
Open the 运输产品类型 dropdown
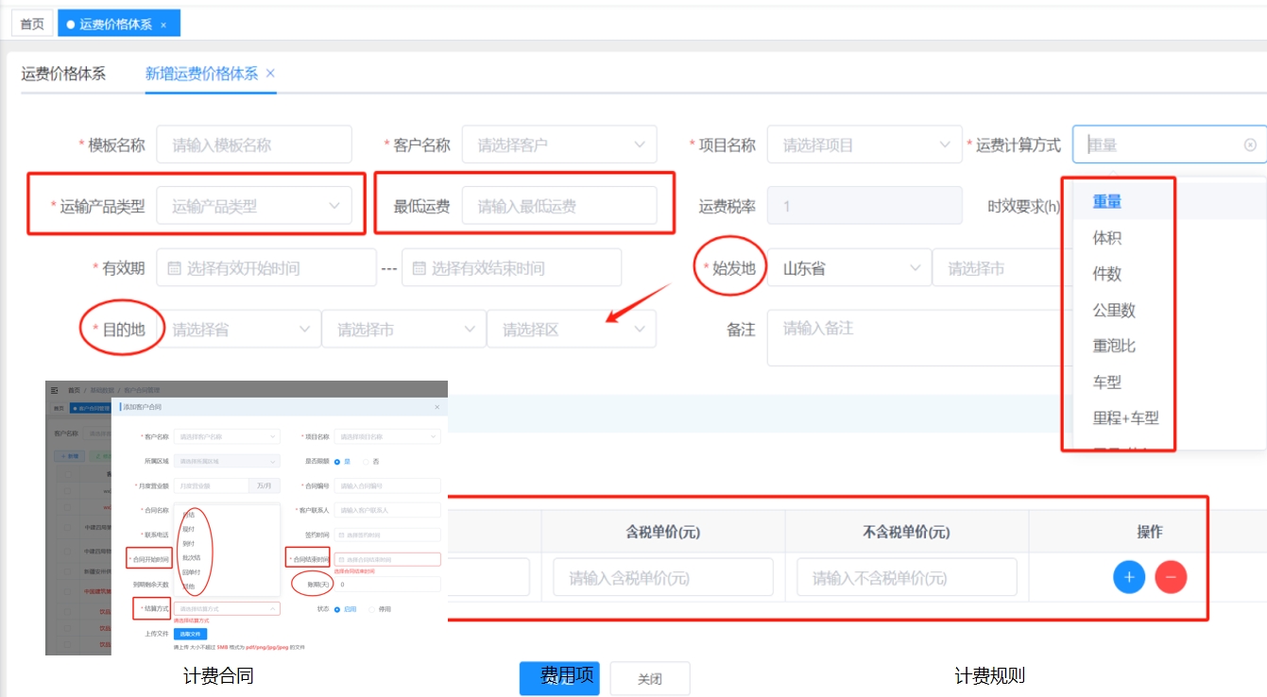[254, 206]
